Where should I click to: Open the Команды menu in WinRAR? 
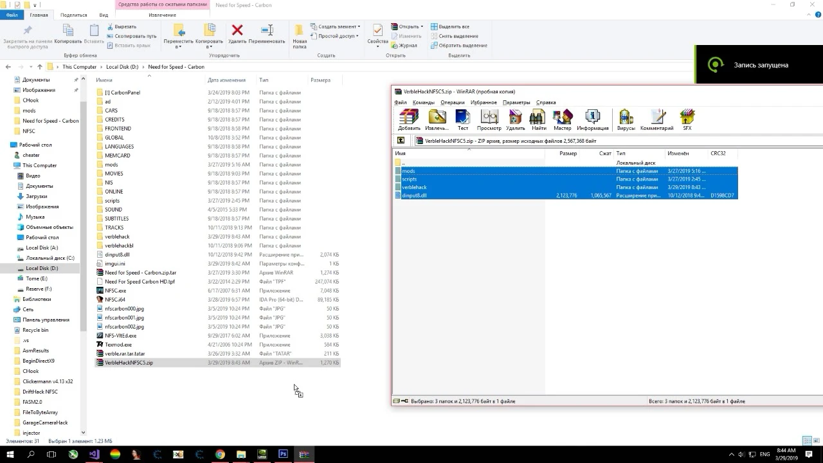423,102
